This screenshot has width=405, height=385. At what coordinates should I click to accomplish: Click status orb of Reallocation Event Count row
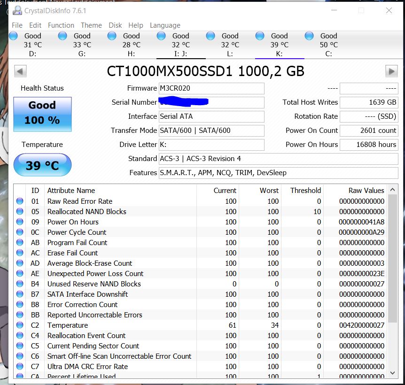(20, 335)
